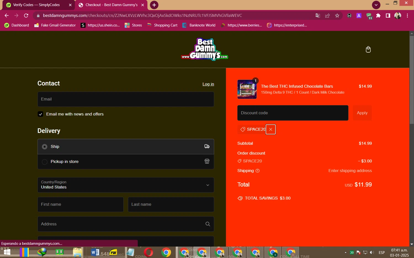Open berries.com bookmark
This screenshot has height=258, width=414.
point(242,25)
